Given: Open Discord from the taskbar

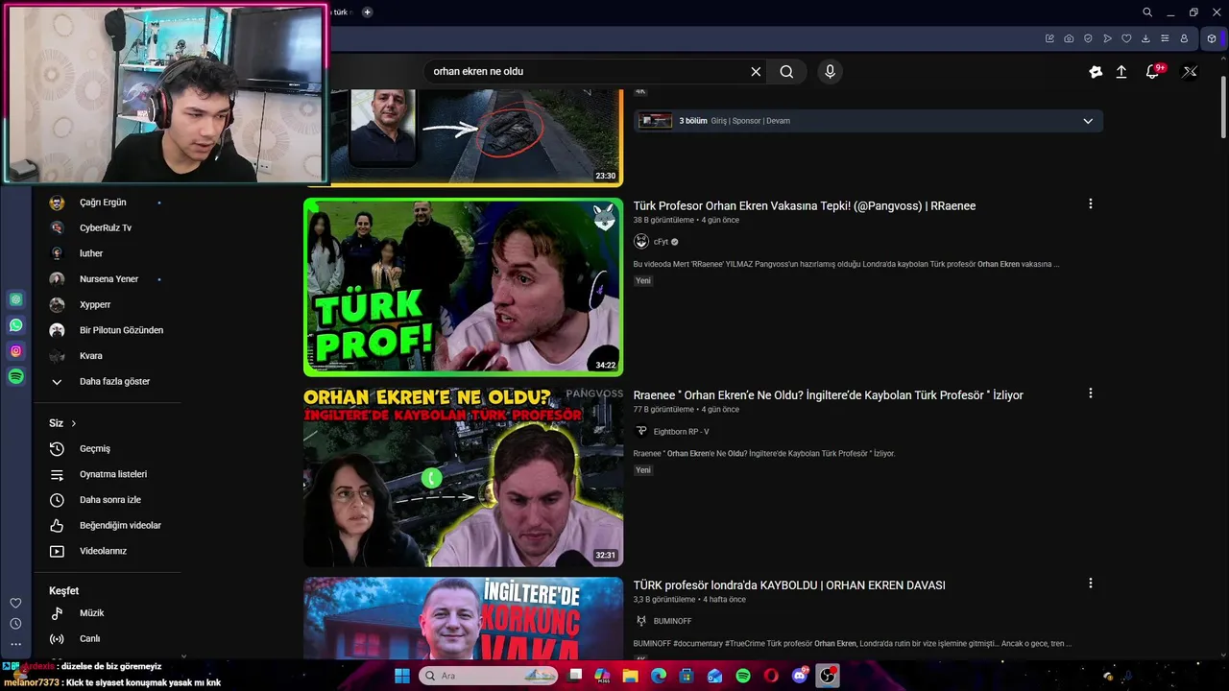Looking at the screenshot, I should (x=800, y=676).
